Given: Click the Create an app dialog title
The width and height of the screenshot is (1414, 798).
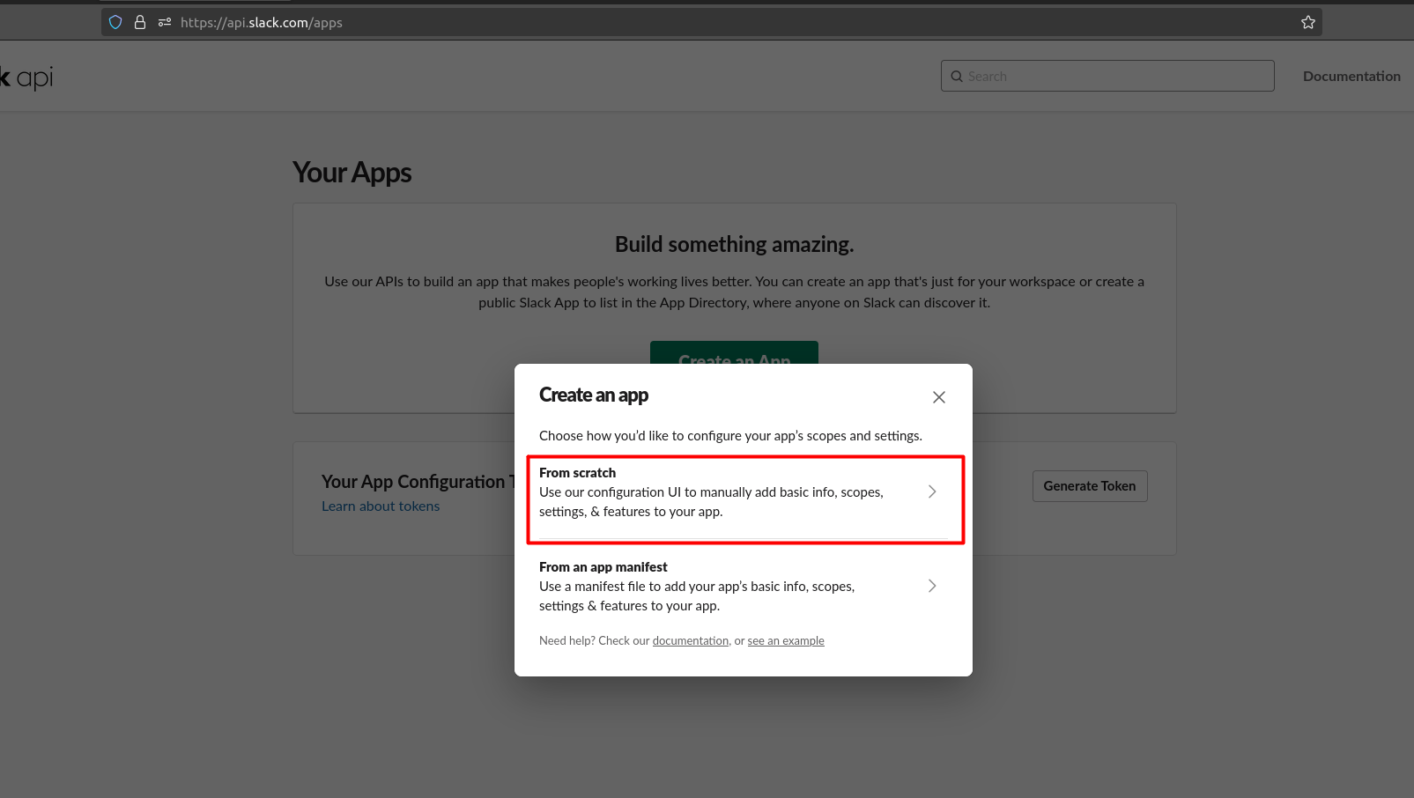Looking at the screenshot, I should point(594,395).
